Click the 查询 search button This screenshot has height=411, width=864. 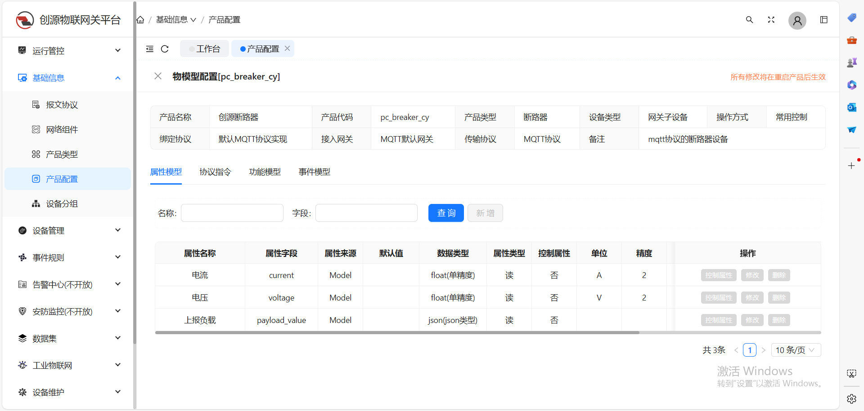446,213
